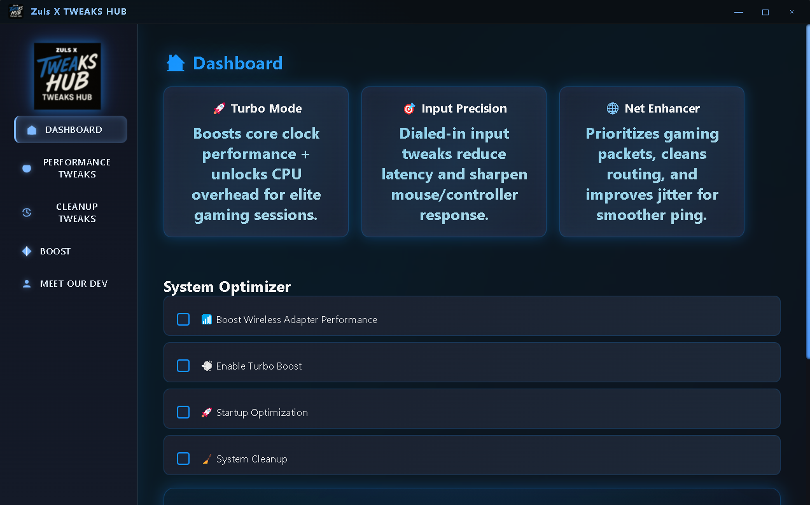Viewport: 810px width, 505px height.
Task: Maximize the Tweaks Hub window
Action: point(765,11)
